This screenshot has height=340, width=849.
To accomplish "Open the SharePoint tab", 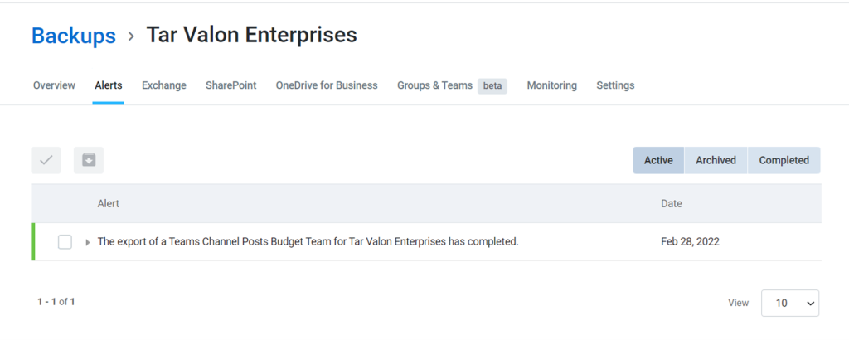I will tap(231, 85).
